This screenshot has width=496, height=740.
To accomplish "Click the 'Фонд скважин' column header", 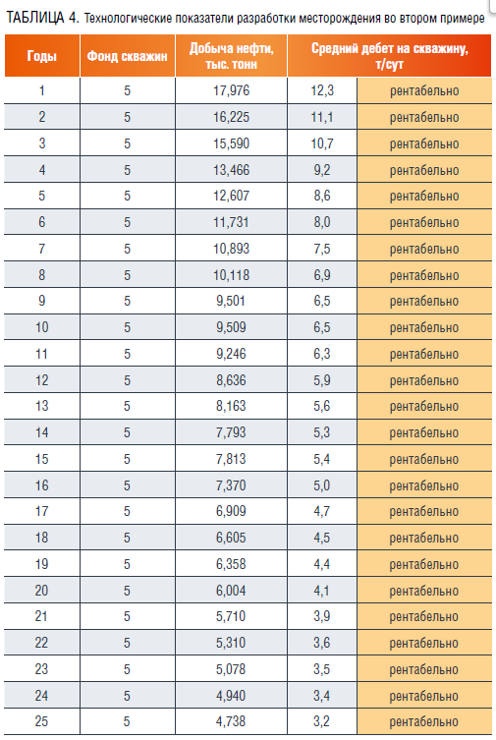I will (128, 56).
